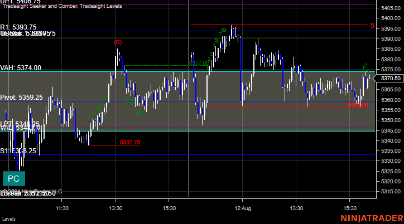Screen dimensions: 404x224
Task: Click the 11:30 time axis label
Action: 62,208
